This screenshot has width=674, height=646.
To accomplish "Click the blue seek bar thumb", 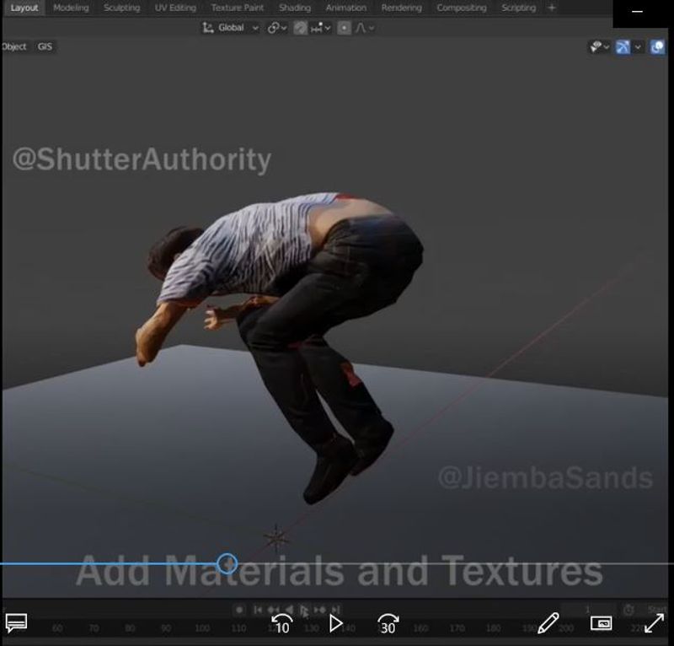I will [227, 564].
